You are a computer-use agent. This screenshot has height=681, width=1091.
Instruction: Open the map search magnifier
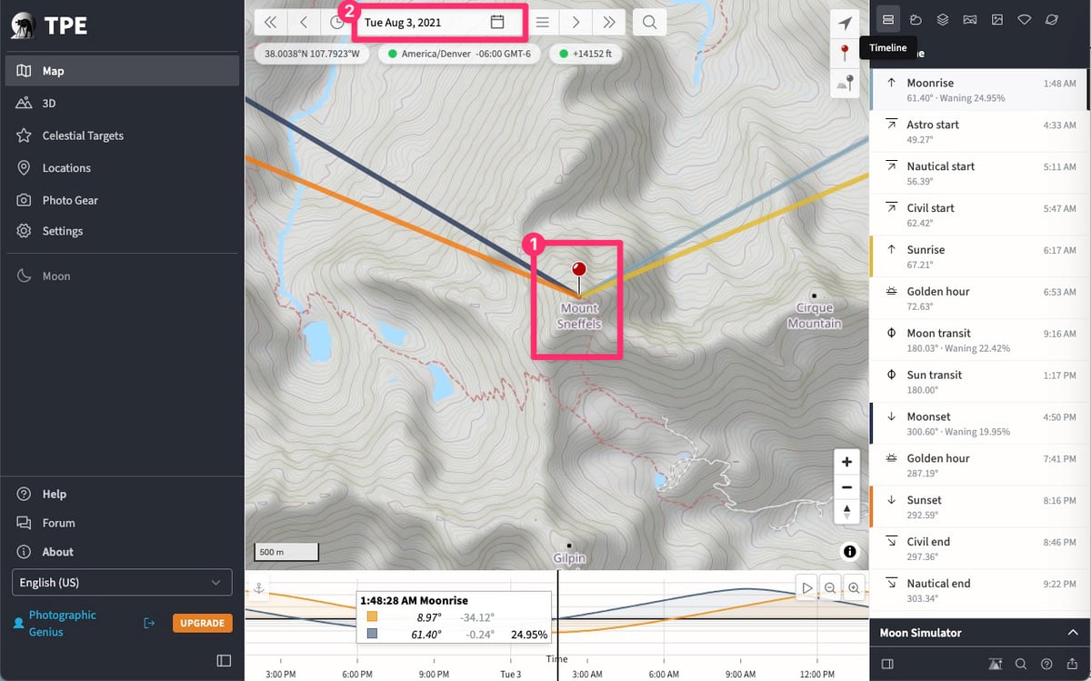coord(649,22)
